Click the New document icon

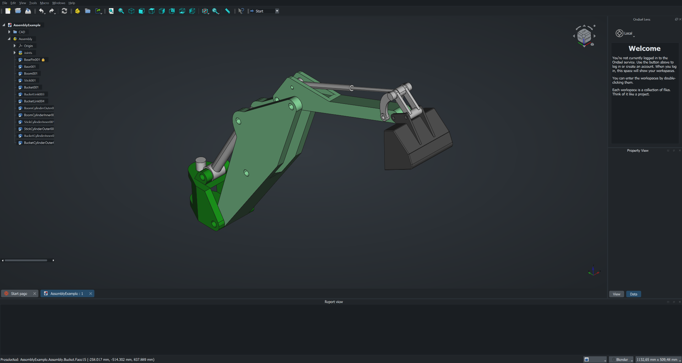pyautogui.click(x=8, y=11)
